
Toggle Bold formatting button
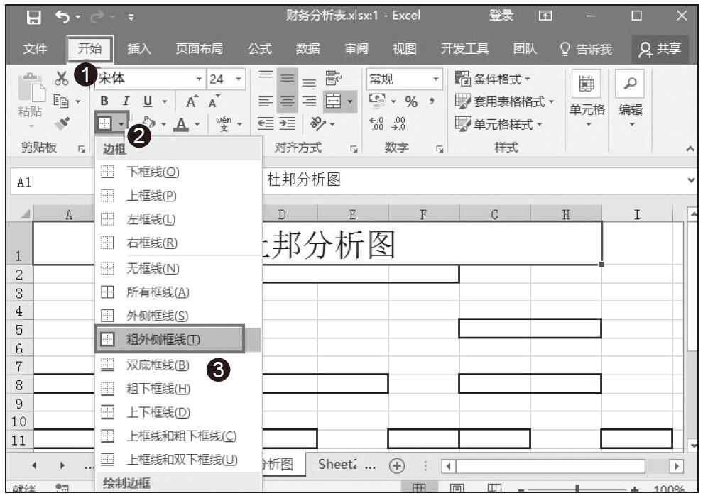[x=105, y=102]
